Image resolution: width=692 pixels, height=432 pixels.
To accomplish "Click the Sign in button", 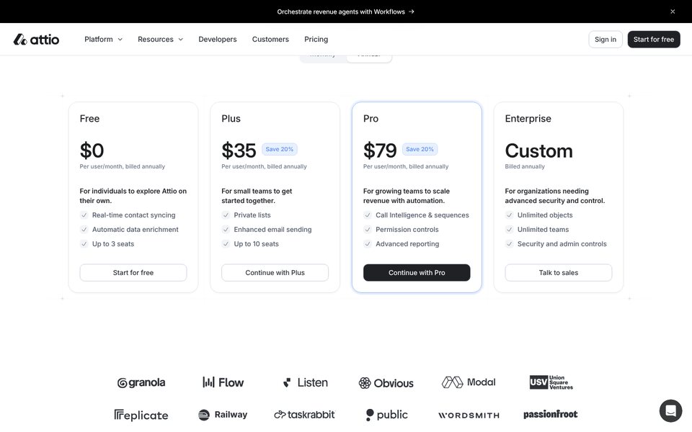I will click(605, 39).
